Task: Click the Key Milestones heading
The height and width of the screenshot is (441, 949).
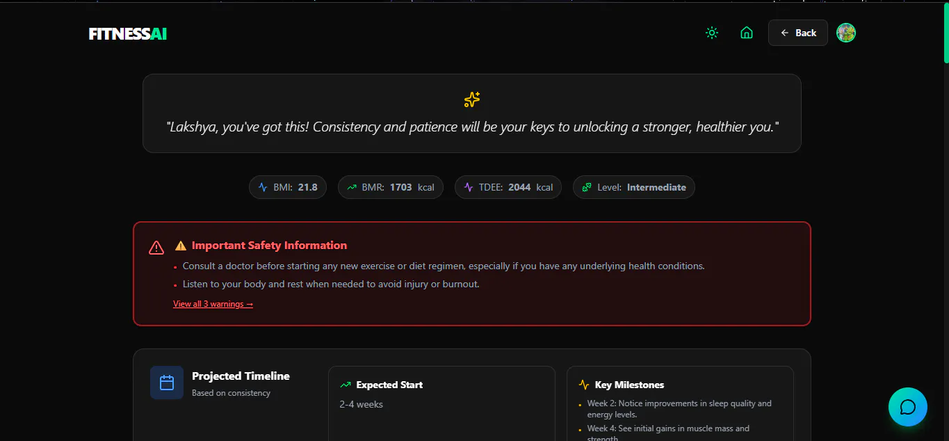Action: coord(629,385)
